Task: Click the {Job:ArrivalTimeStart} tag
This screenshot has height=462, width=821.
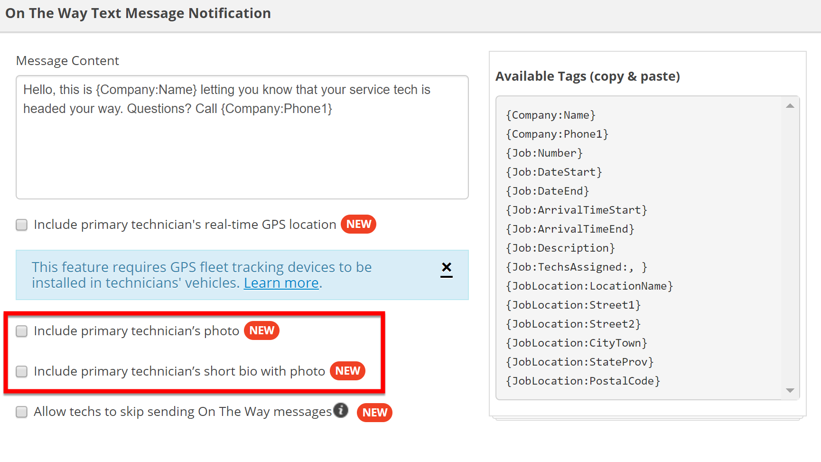Action: 576,210
